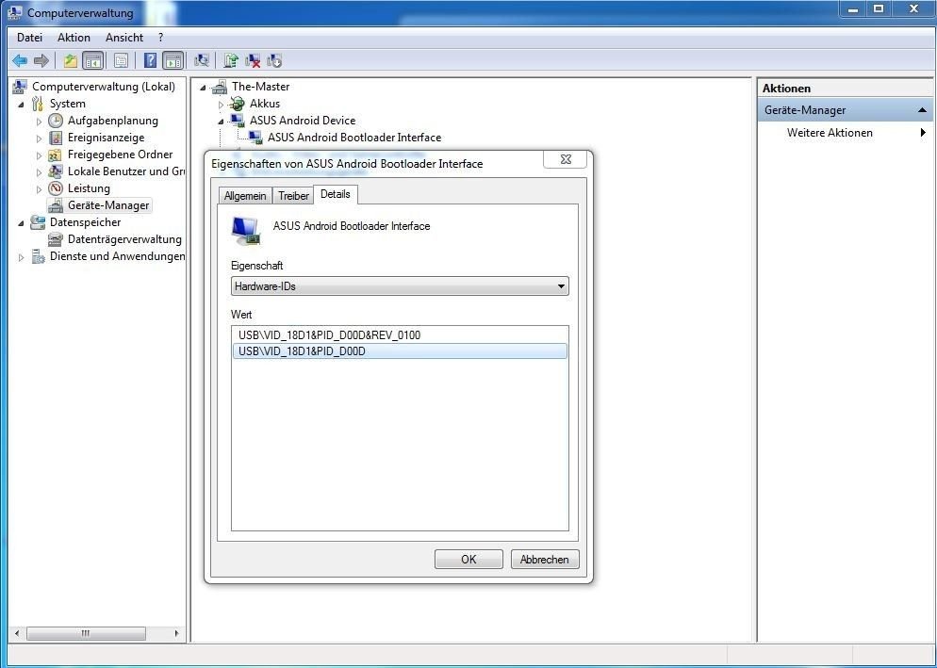Expand the Akkus device category
937x668 pixels.
pos(221,105)
